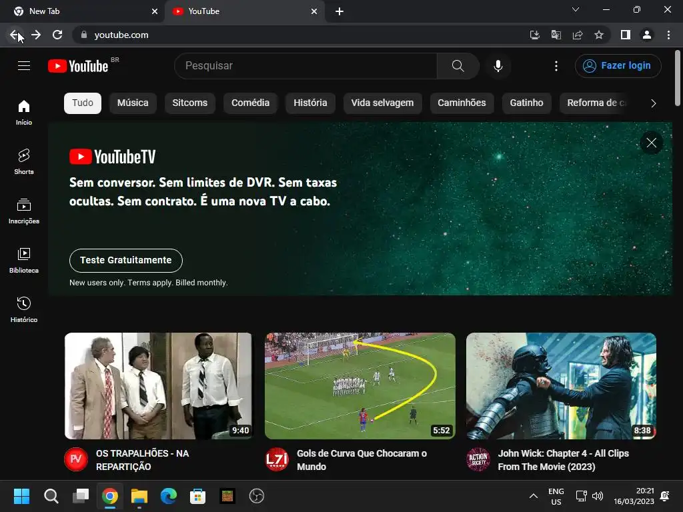Viewport: 683px width, 512px height.
Task: Open File Explorer from taskbar
Action: pos(139,496)
